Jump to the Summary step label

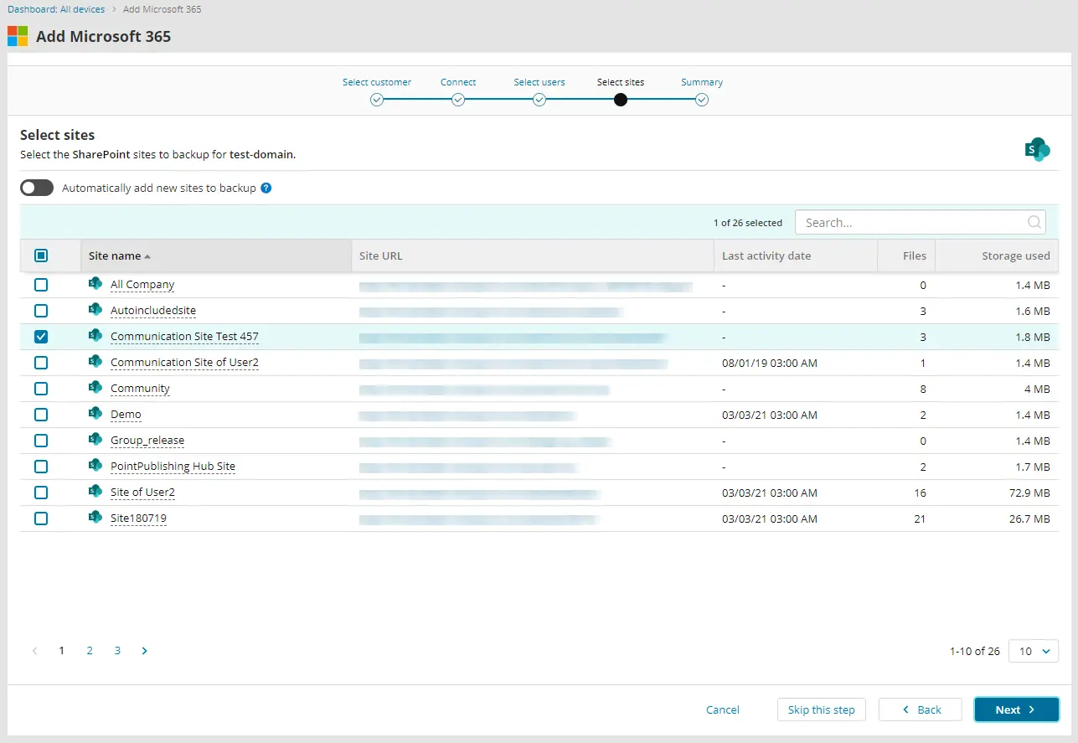pos(702,82)
